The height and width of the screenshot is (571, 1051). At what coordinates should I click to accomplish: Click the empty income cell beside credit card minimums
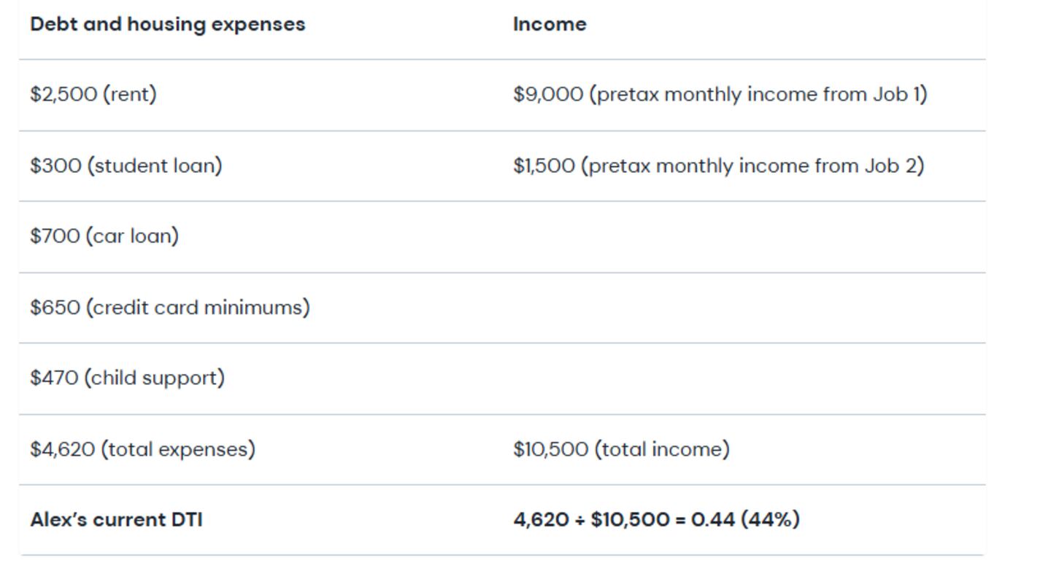click(x=744, y=307)
